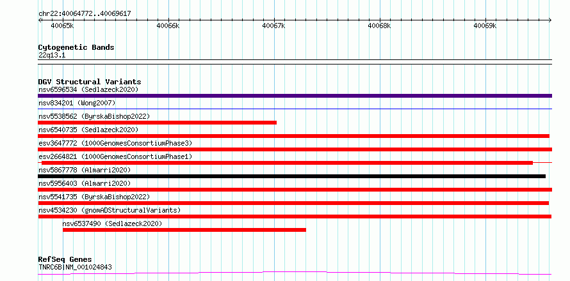Viewport: 570px width, 281px height.
Task: Click the 22q13.1 band label
Action: click(x=52, y=56)
